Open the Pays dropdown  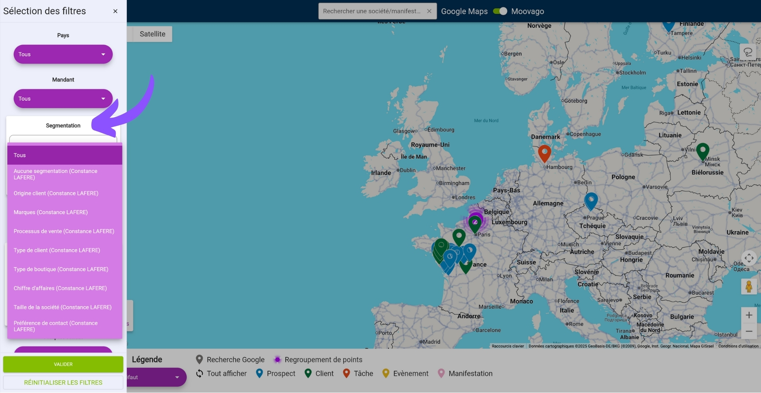coord(63,54)
